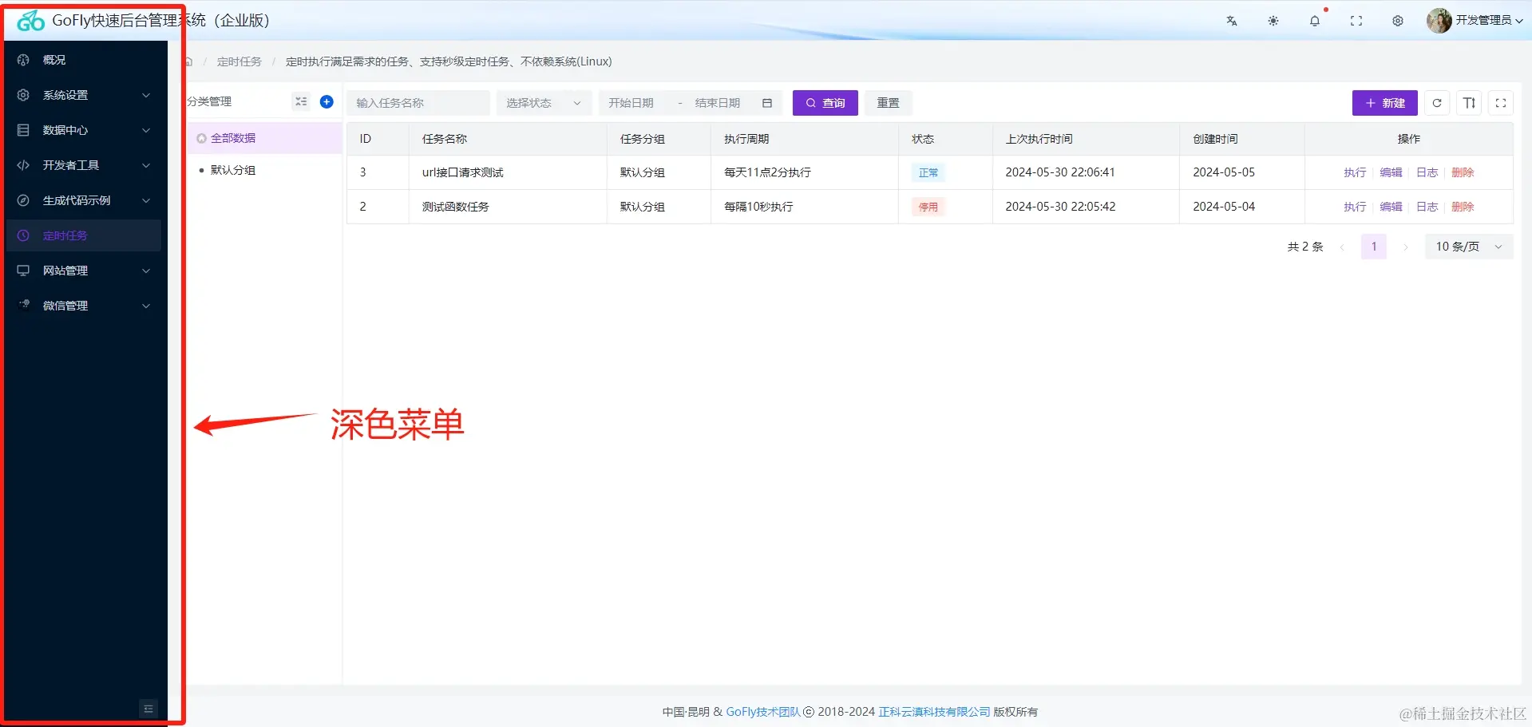Viewport: 1532px width, 727px height.
Task: Expand the 数据中心 submenu arrow
Action: [x=146, y=130]
